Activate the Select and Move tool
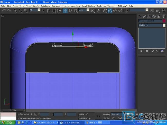This screenshot has width=167, height=125. tap(65, 11)
